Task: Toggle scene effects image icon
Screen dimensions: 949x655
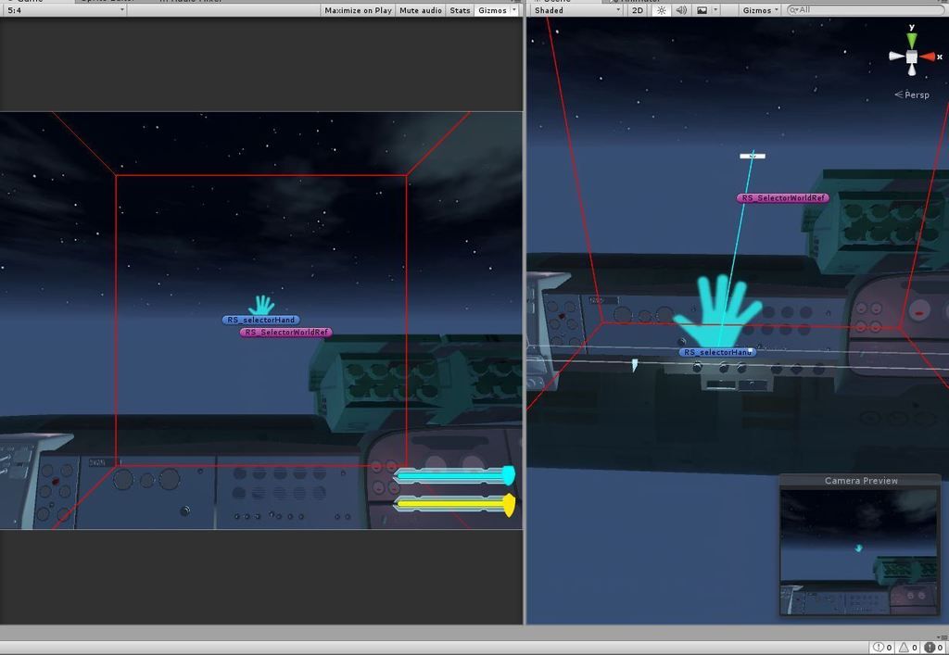Action: click(702, 10)
